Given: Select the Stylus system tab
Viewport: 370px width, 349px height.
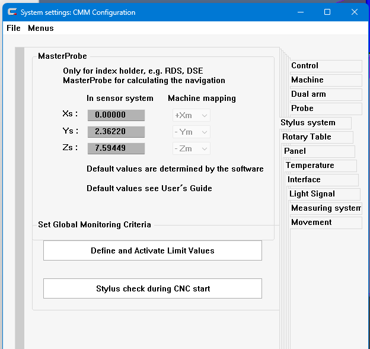Looking at the screenshot, I should pyautogui.click(x=314, y=123).
